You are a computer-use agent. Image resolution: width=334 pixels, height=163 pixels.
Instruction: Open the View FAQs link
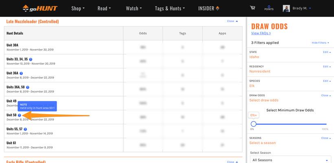coord(261,33)
